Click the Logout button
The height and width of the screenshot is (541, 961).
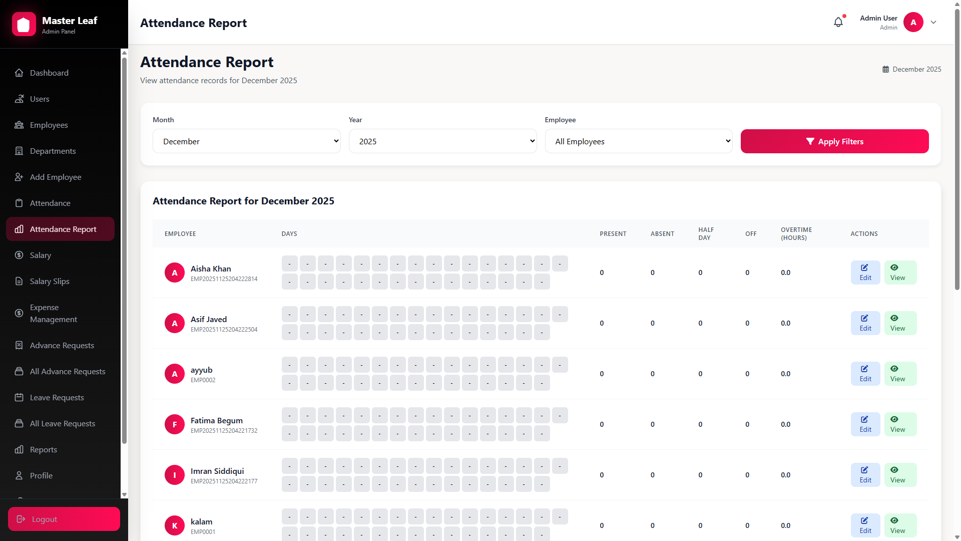(x=64, y=519)
